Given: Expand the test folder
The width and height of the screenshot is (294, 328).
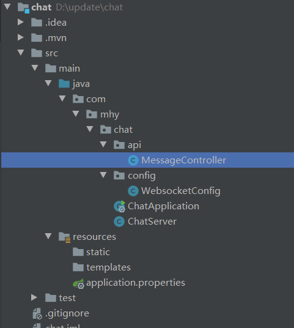Looking at the screenshot, I should point(34,297).
